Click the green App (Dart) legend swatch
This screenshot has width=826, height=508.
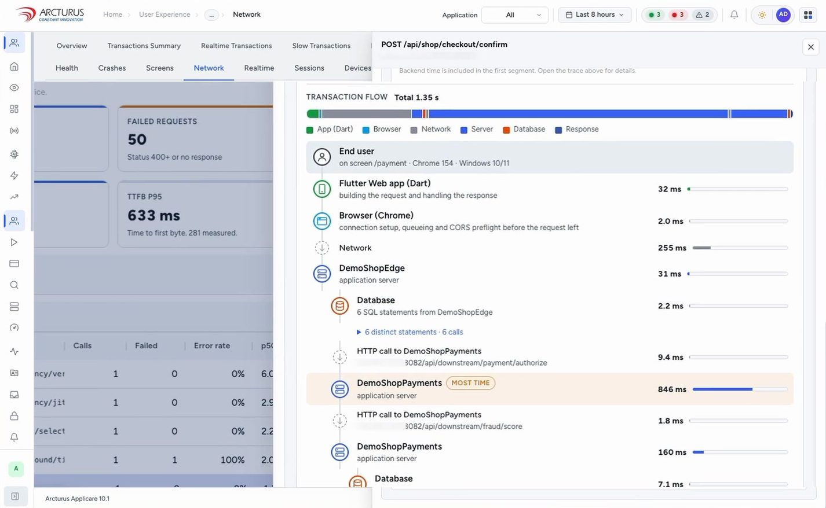click(310, 130)
